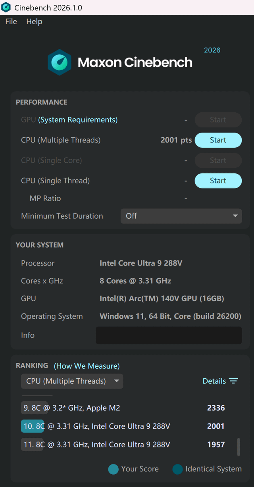
Task: Click the Details filter lines icon
Action: click(x=233, y=381)
